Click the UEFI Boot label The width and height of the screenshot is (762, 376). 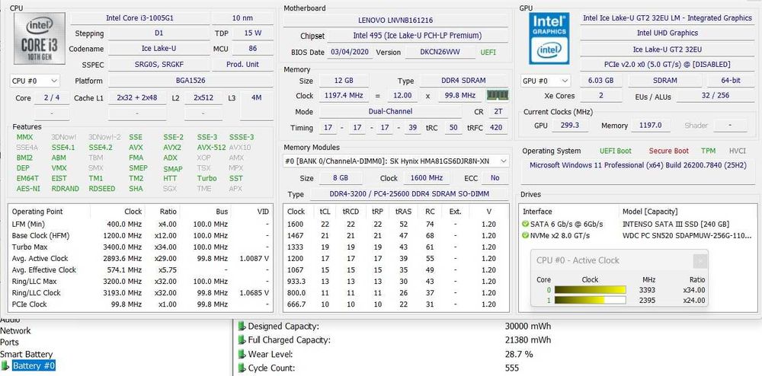click(x=615, y=151)
